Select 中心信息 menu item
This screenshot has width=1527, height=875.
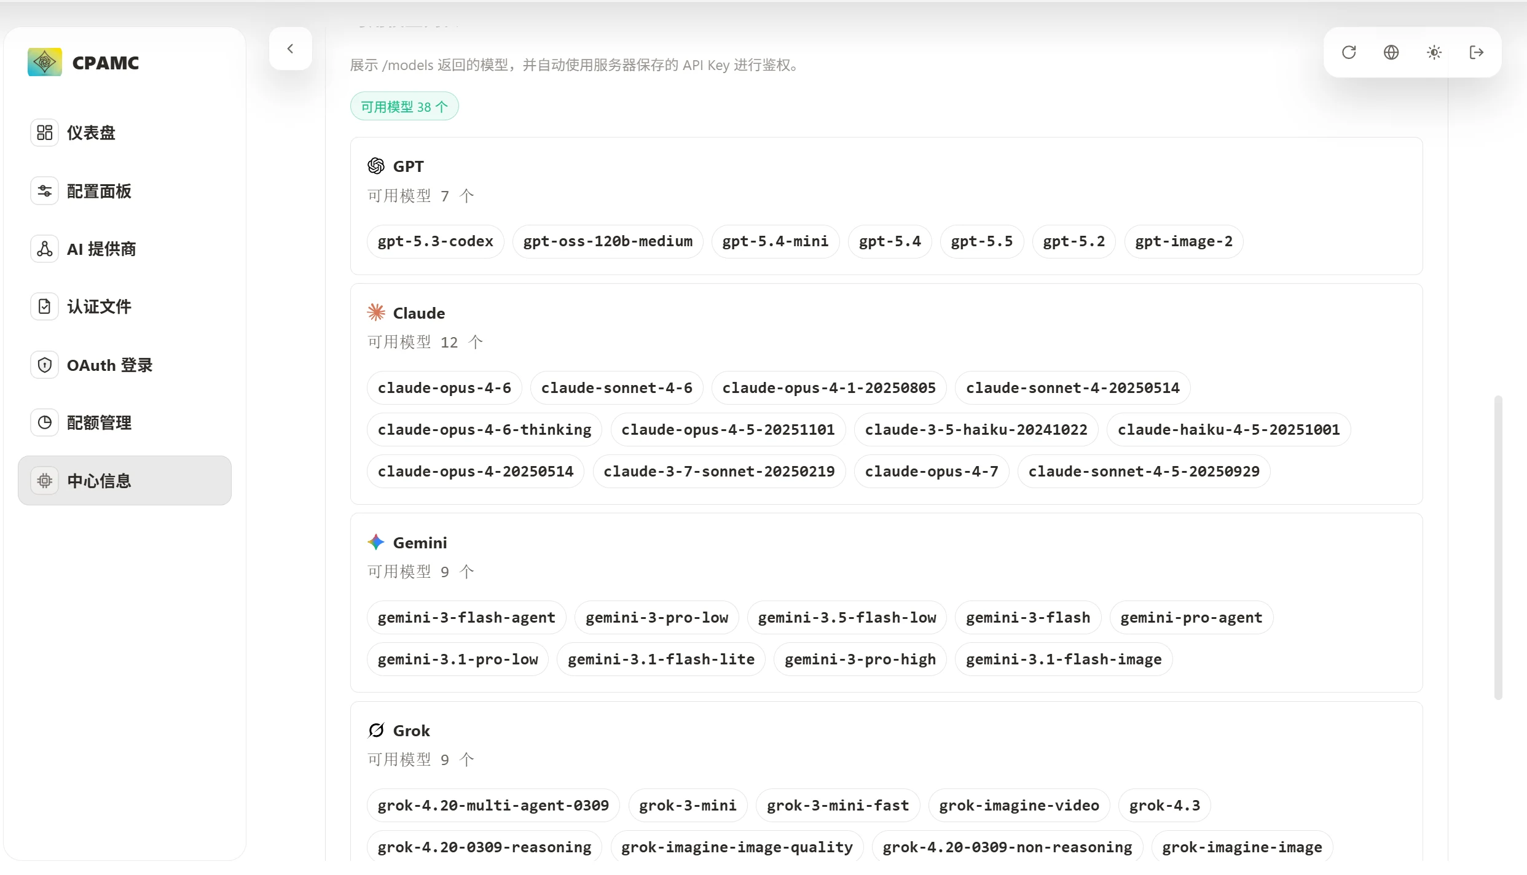coord(125,480)
